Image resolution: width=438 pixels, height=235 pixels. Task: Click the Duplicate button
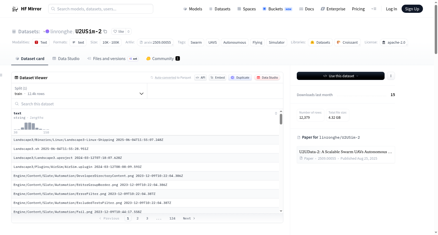(240, 78)
